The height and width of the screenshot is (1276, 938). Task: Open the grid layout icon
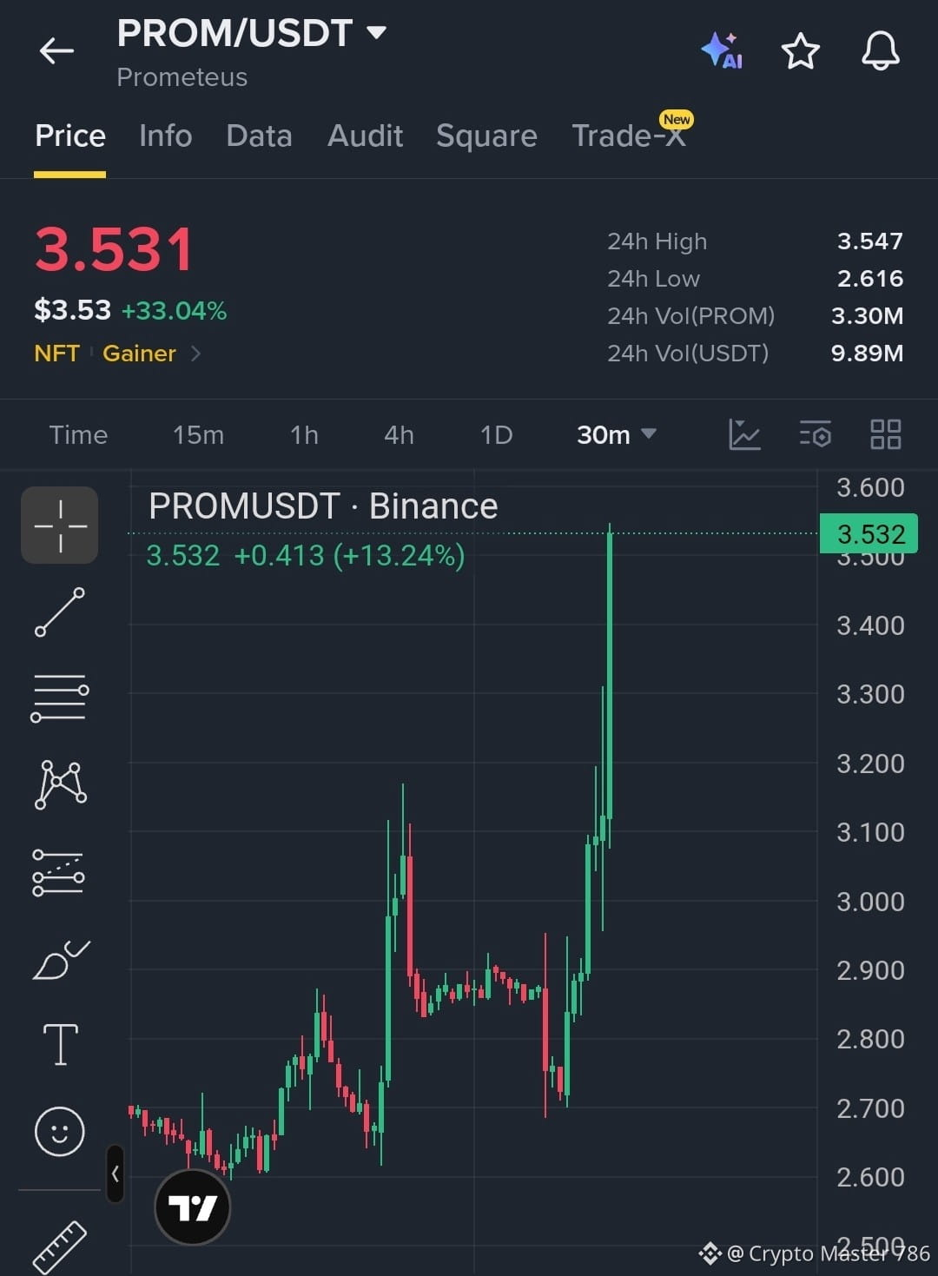885,434
